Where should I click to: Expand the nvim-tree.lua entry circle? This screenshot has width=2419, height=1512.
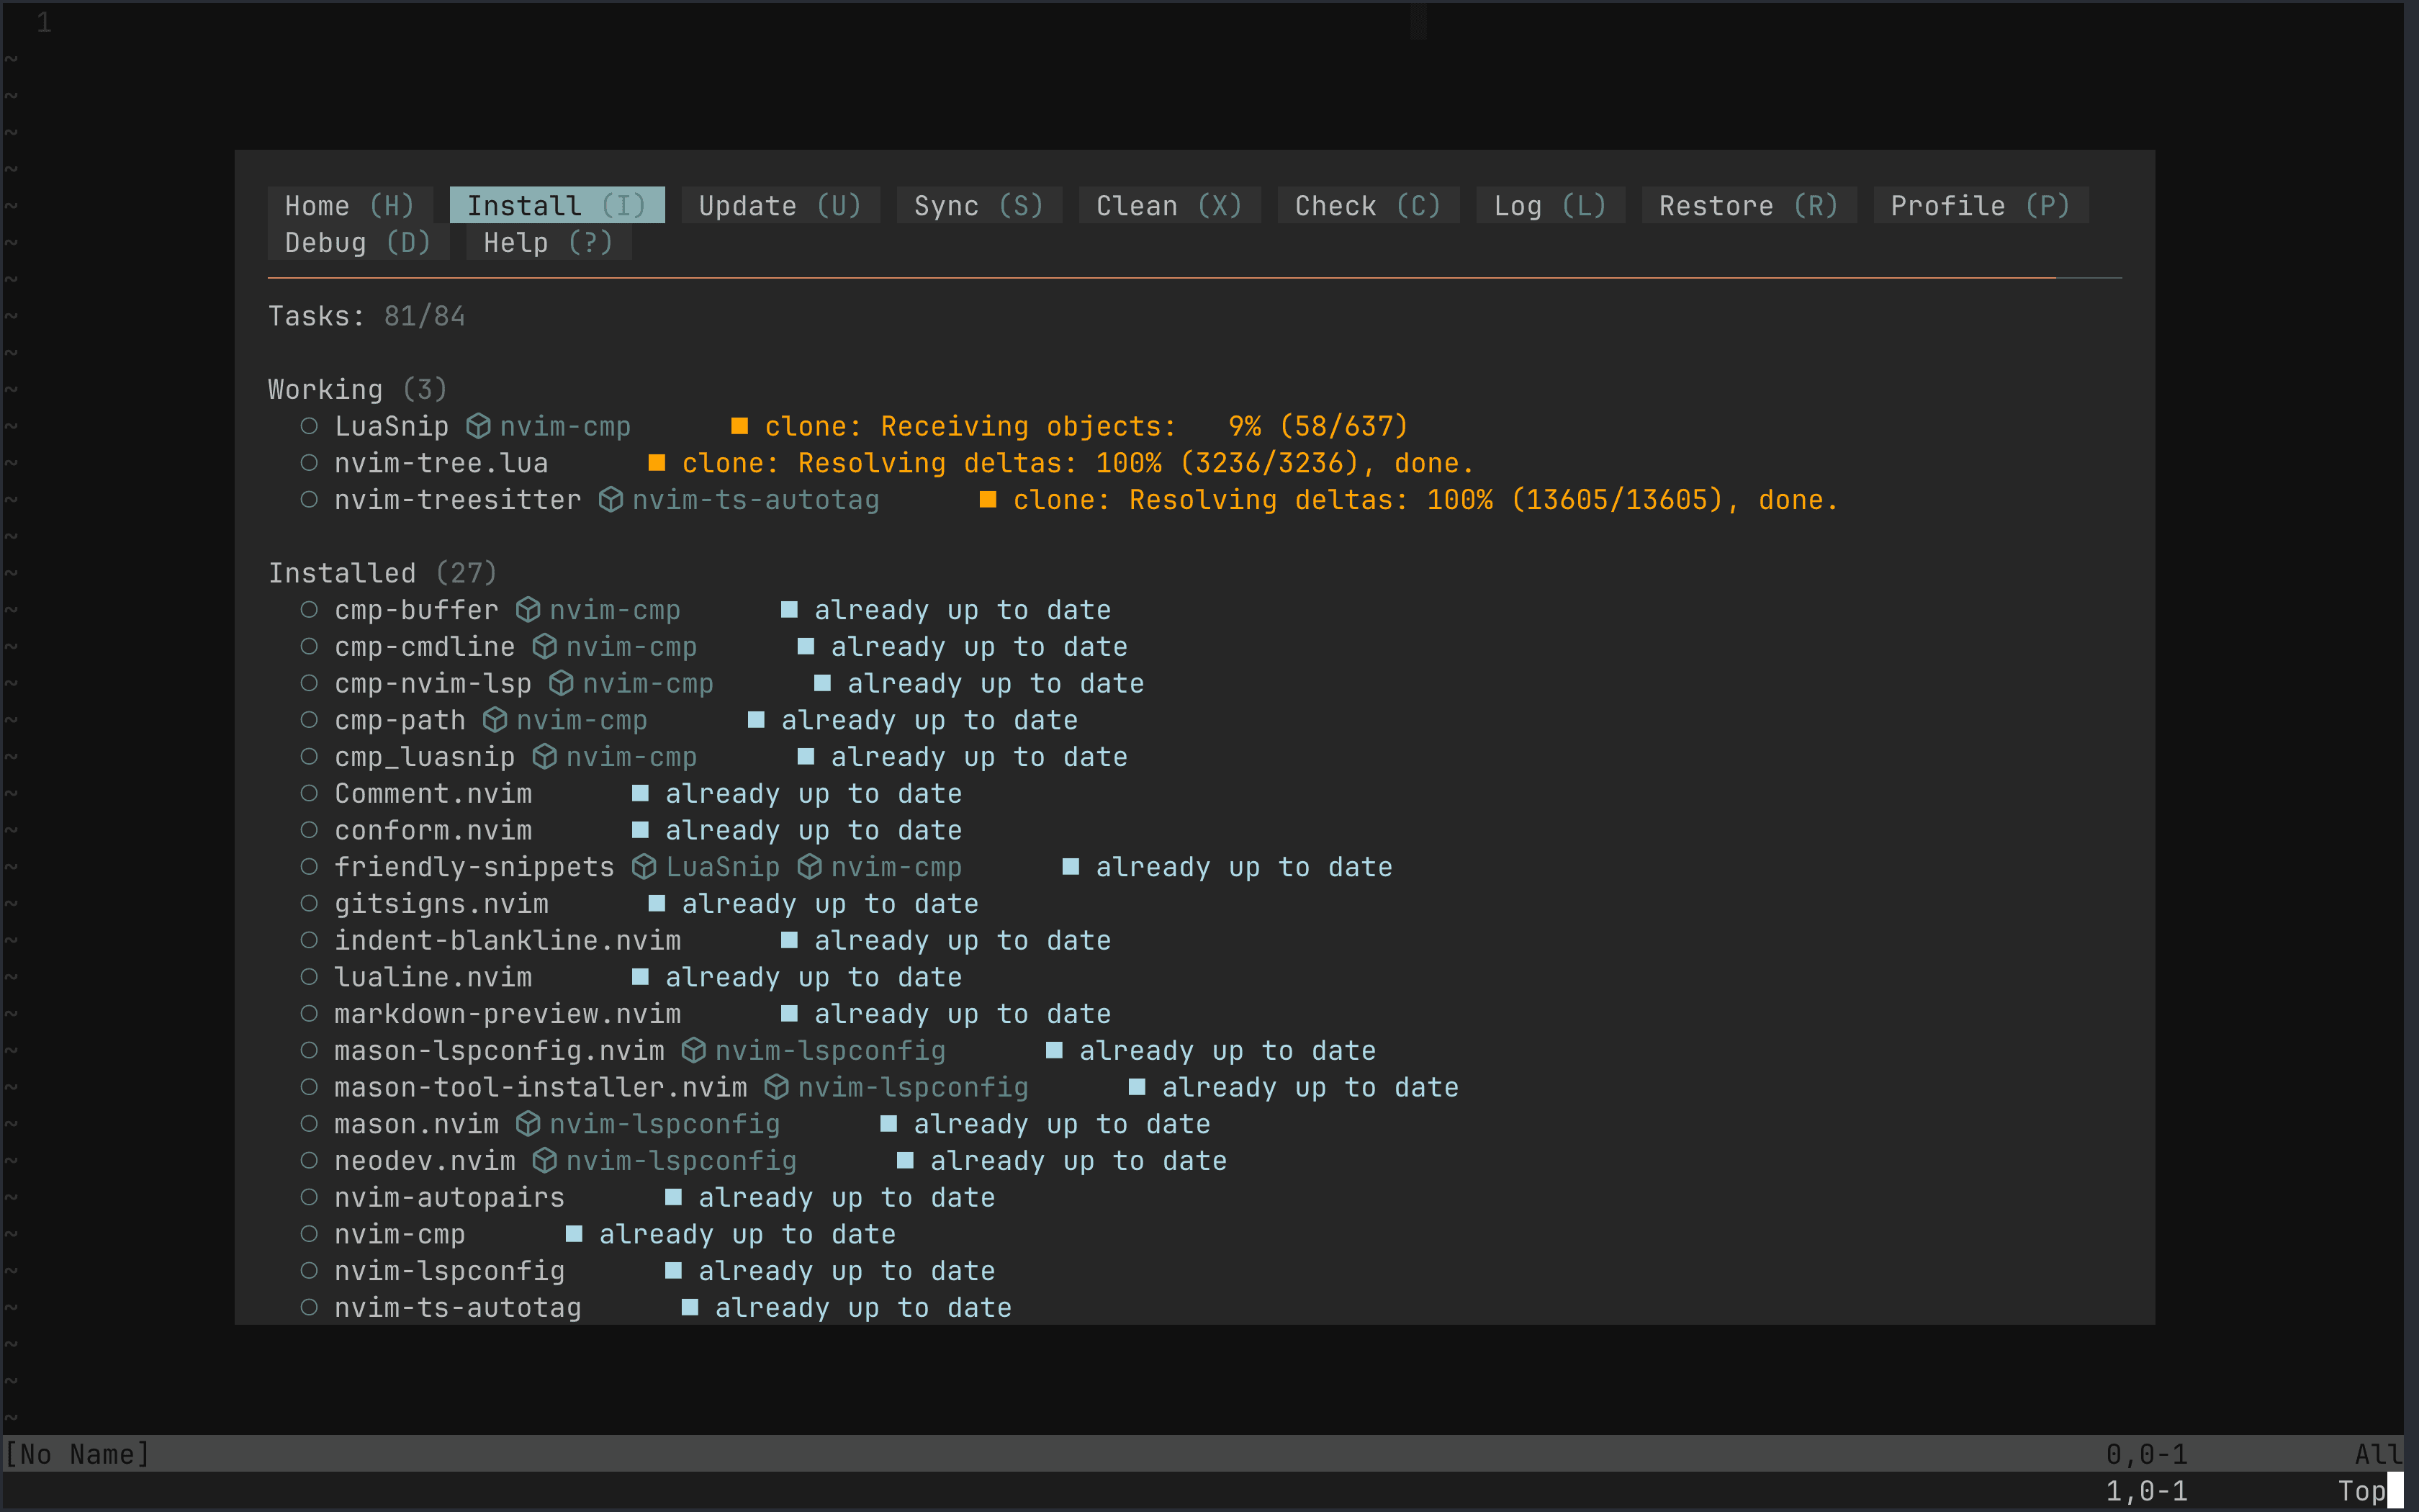click(310, 463)
